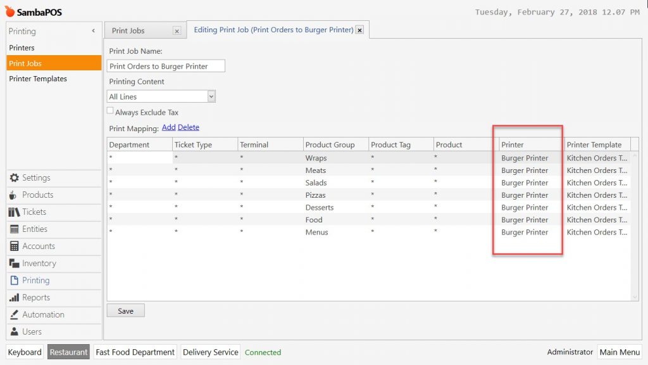Select the Salads product group cell
The width and height of the screenshot is (648, 365).
coord(336,183)
